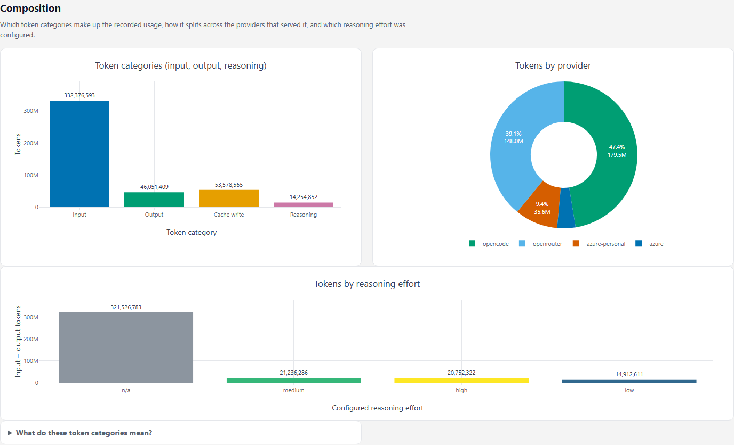The width and height of the screenshot is (734, 445).
Task: Click the green medium effort bar
Action: [x=294, y=381]
